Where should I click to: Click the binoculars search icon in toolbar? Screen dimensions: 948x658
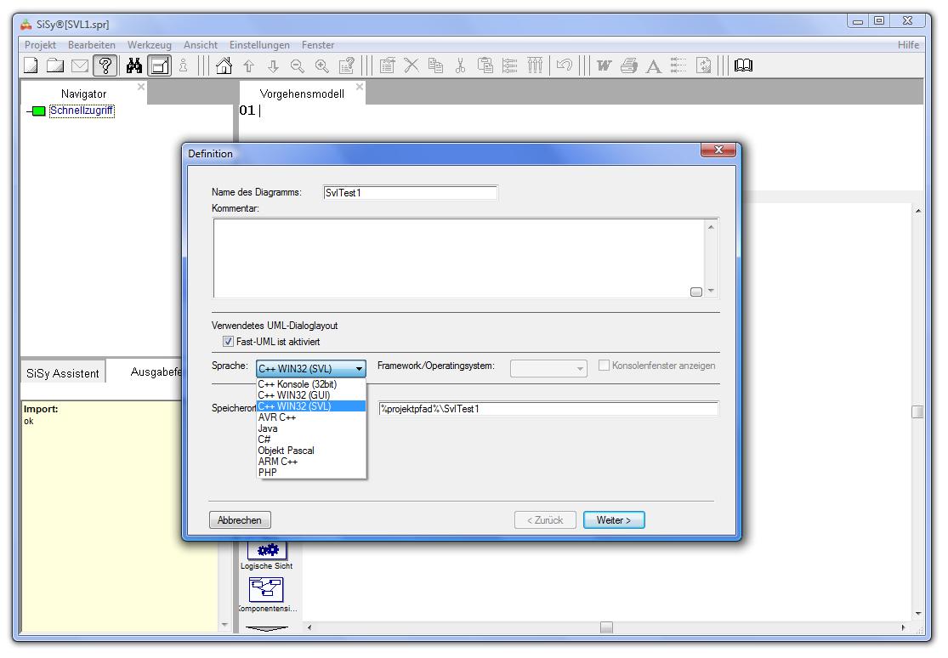point(134,65)
